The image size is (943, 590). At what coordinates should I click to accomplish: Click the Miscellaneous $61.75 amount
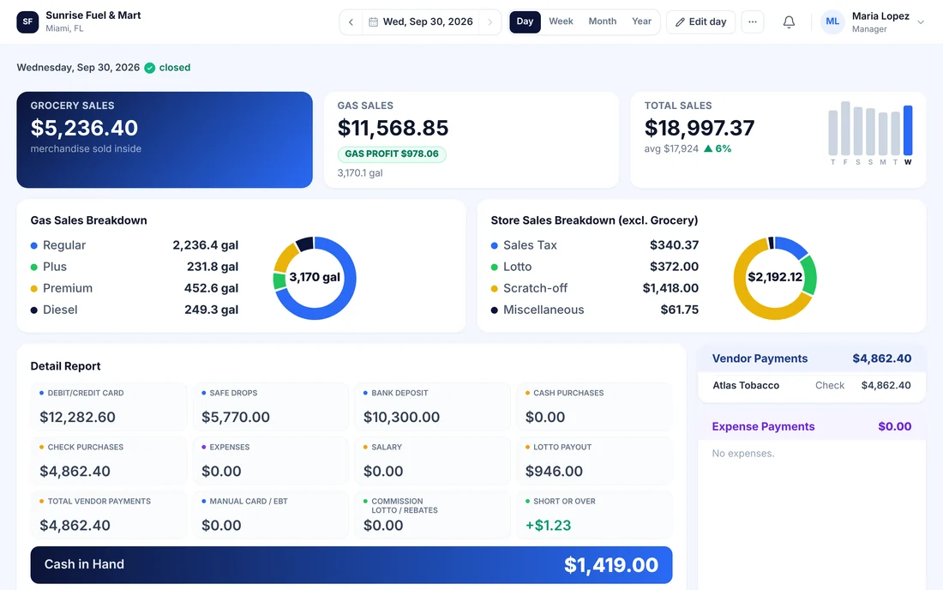680,310
